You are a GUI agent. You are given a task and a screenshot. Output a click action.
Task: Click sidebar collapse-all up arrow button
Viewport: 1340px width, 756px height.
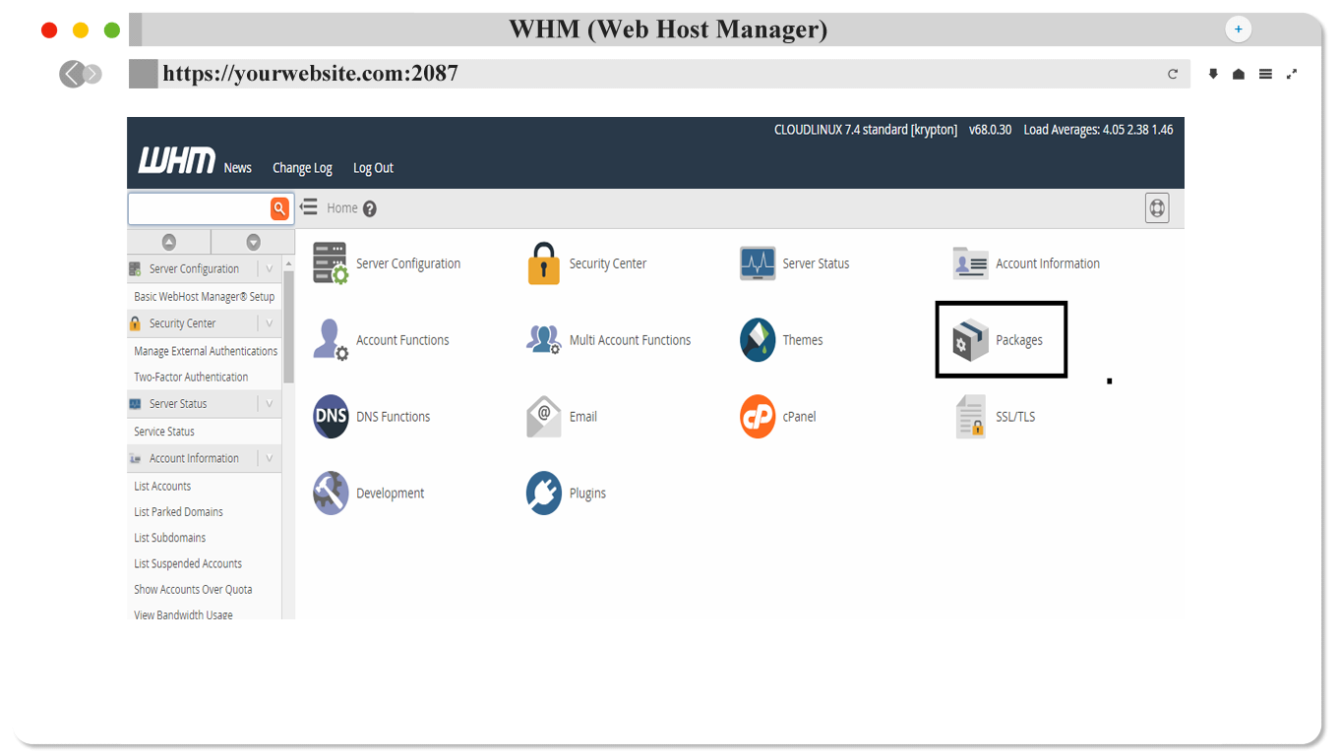[x=169, y=242]
